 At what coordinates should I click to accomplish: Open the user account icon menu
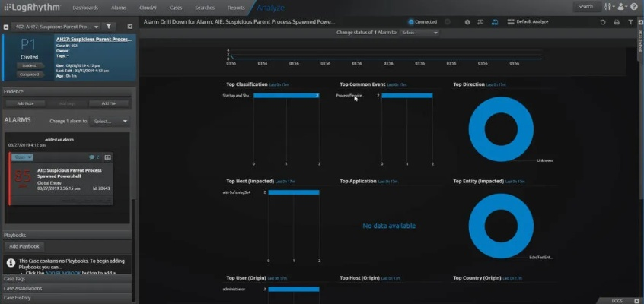(x=622, y=7)
